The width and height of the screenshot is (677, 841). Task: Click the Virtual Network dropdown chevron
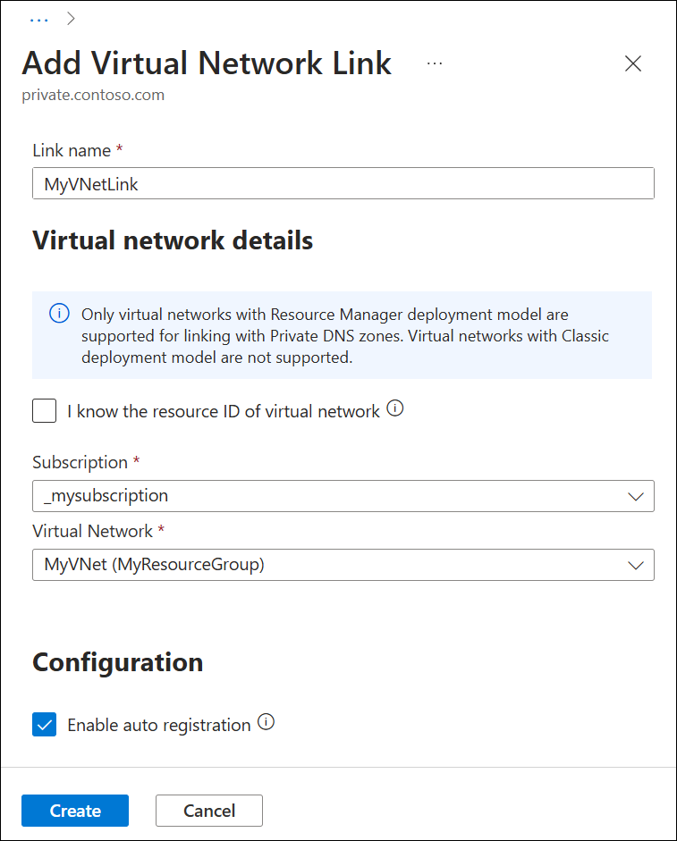[636, 565]
